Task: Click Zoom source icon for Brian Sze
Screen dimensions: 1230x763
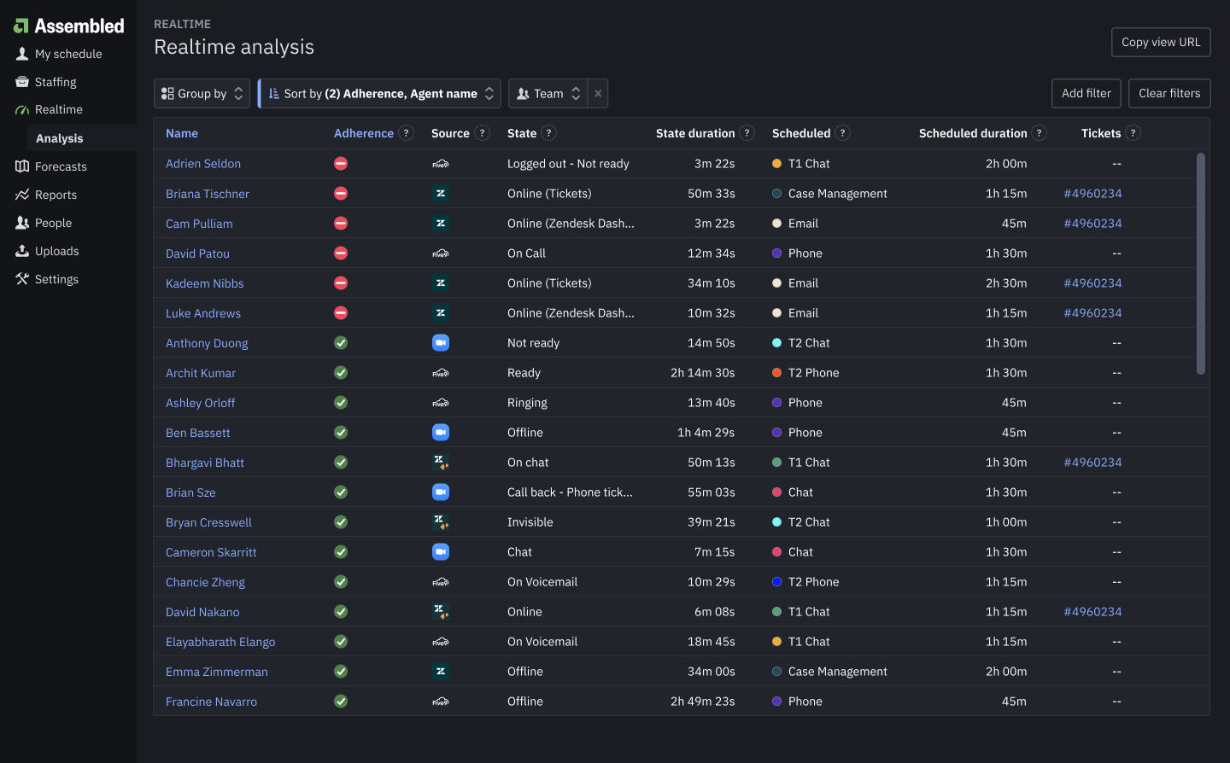Action: [x=441, y=492]
